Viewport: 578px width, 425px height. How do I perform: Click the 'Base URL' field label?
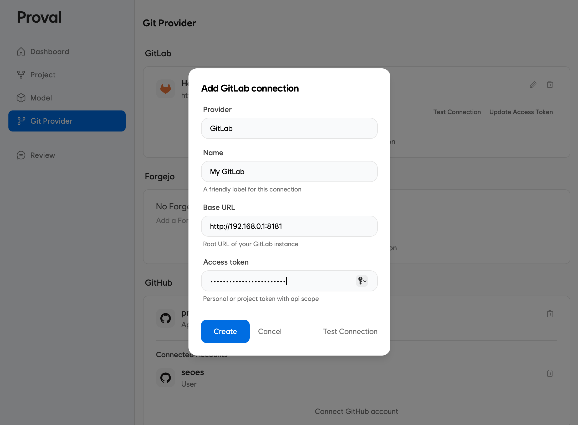click(219, 208)
